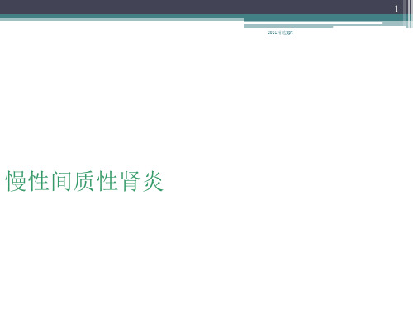Click the light teal bar above 2021精选ppt

tap(288, 26)
